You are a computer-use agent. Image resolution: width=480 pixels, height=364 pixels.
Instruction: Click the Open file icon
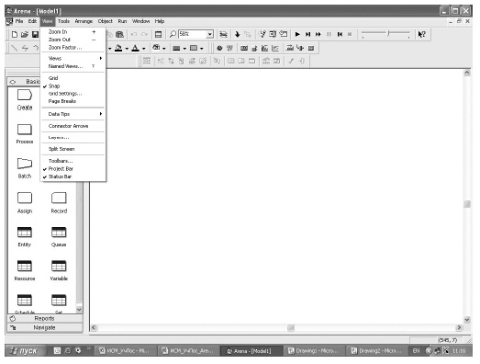pyautogui.click(x=25, y=34)
